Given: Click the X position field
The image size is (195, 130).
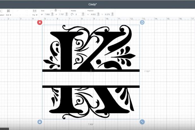Looking at the screenshot, I should coord(93,14).
